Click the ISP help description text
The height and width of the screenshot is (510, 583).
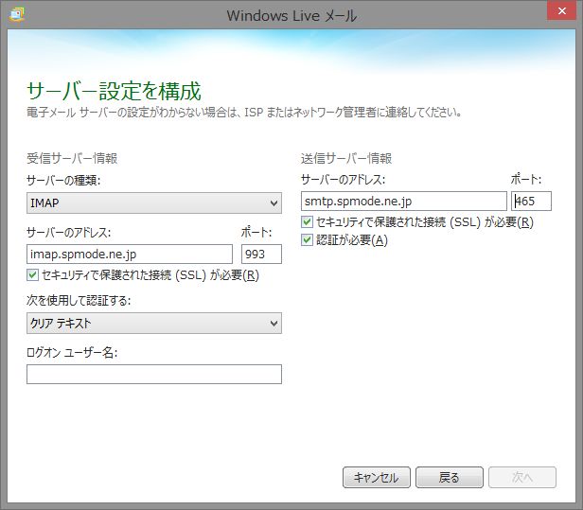(244, 113)
